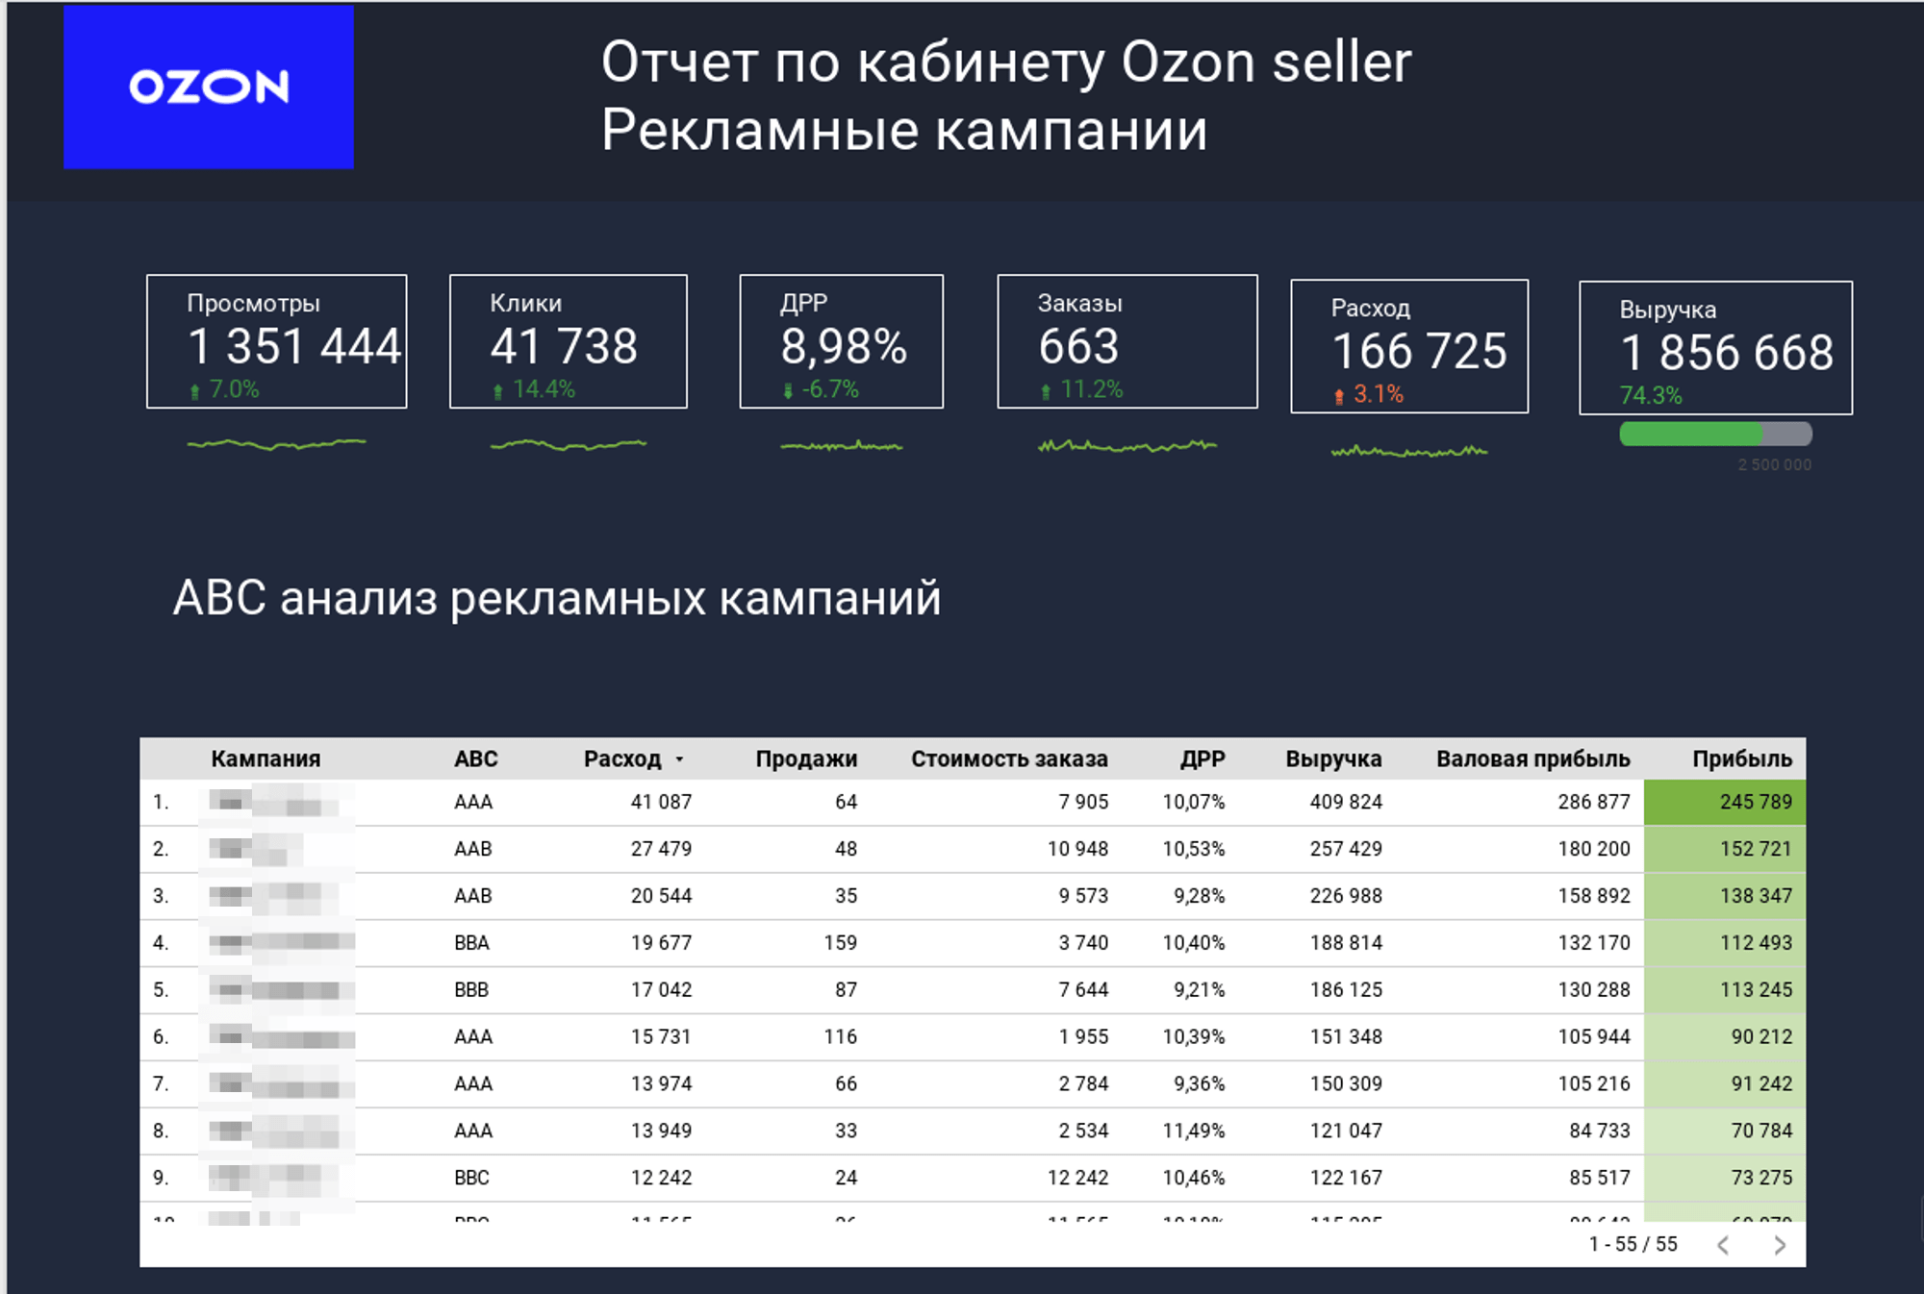Sort by Стоимость заказа column header
This screenshot has height=1294, width=1924.
coord(1009,759)
